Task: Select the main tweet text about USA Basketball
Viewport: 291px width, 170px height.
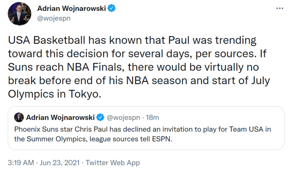Action: [x=139, y=67]
